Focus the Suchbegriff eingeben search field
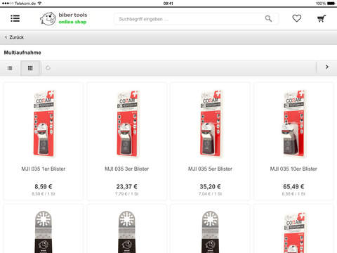 [x=196, y=19]
